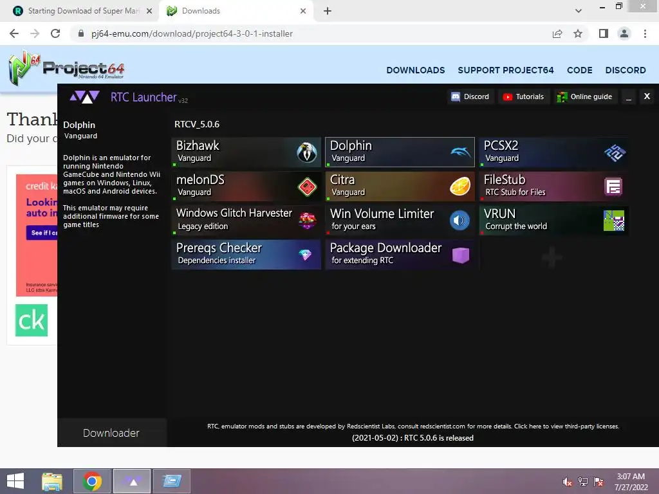The image size is (659, 494).
Task: Click the Package Downloader purple cube icon
Action: pyautogui.click(x=461, y=255)
